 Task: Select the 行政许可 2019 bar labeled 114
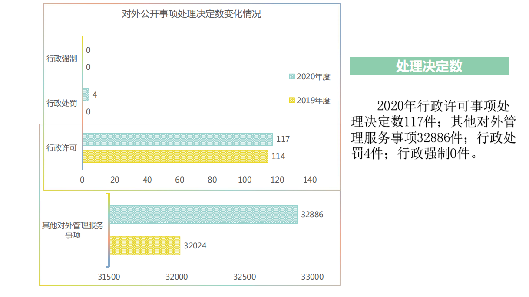[x=175, y=156]
